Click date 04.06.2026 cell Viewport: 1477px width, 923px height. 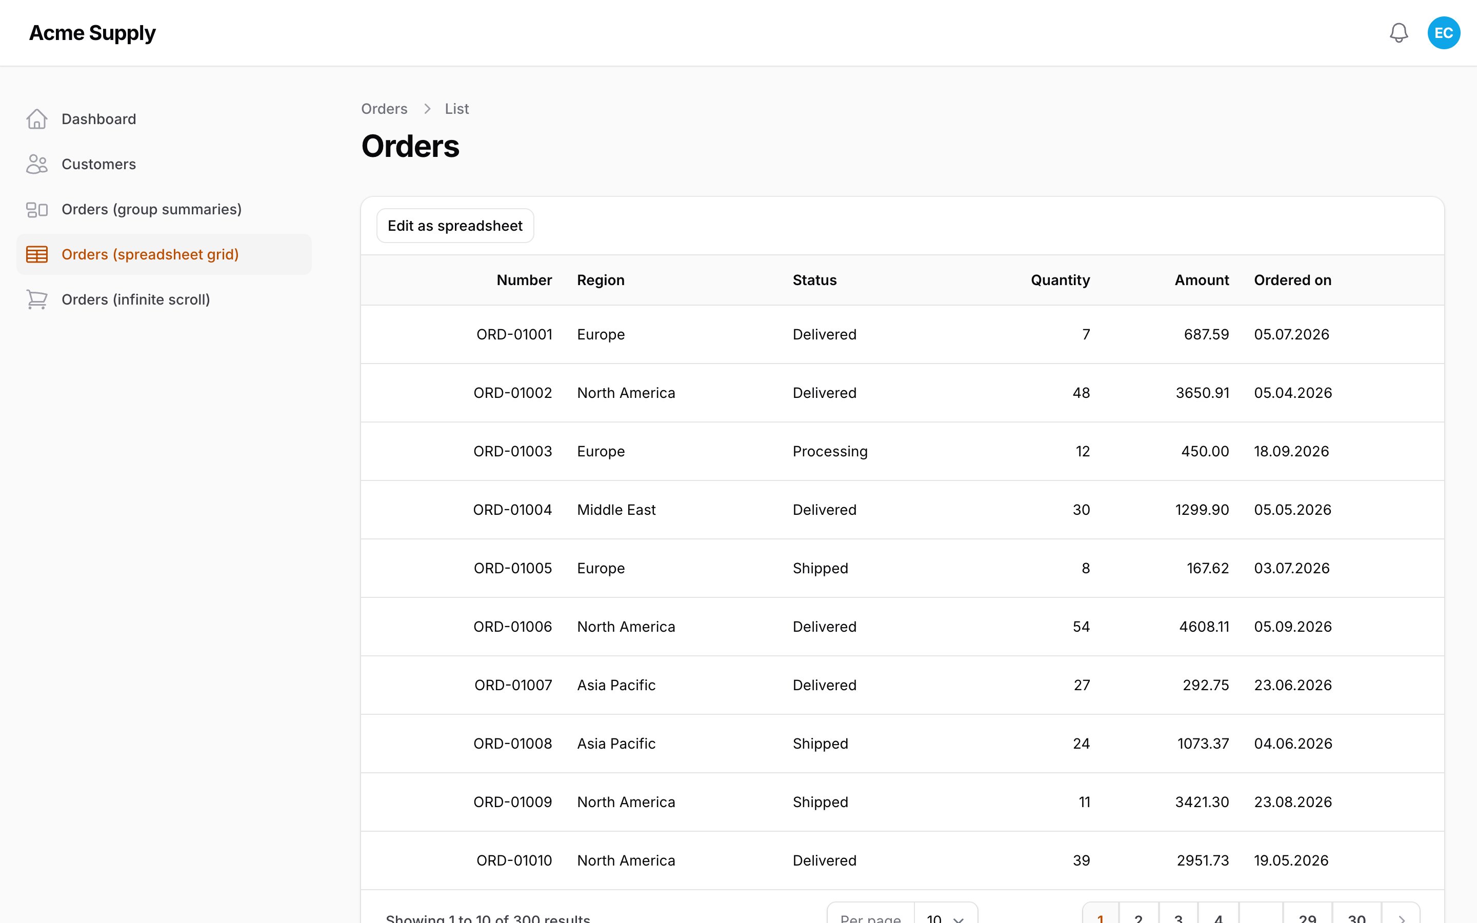click(1293, 744)
